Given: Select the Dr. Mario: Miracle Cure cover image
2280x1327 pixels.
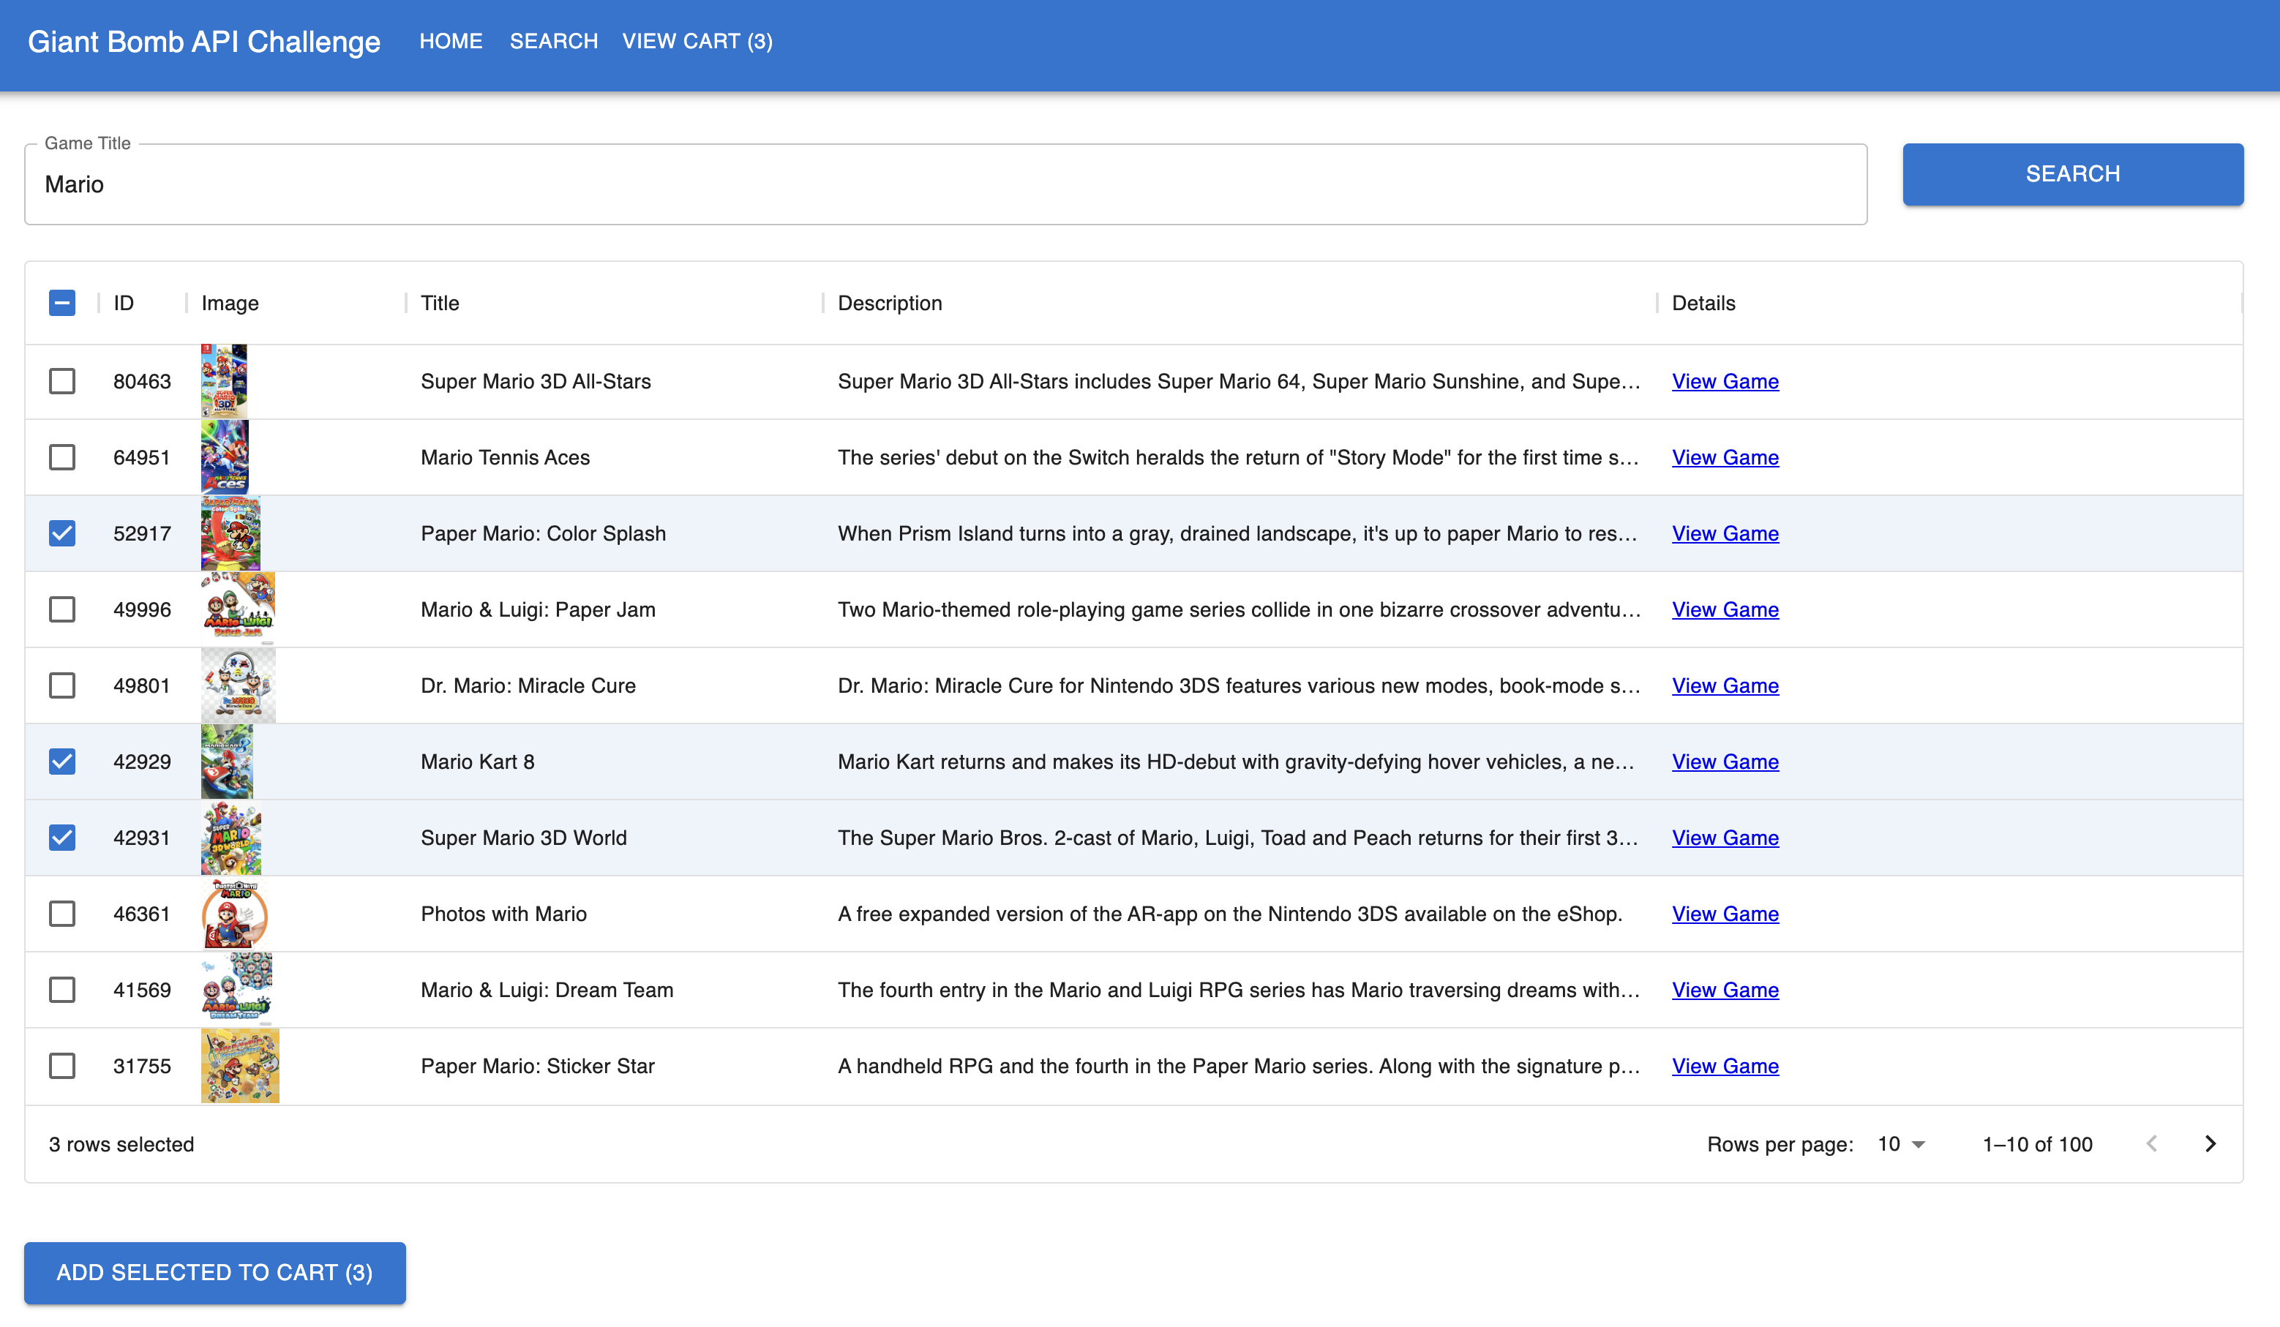Looking at the screenshot, I should (238, 685).
